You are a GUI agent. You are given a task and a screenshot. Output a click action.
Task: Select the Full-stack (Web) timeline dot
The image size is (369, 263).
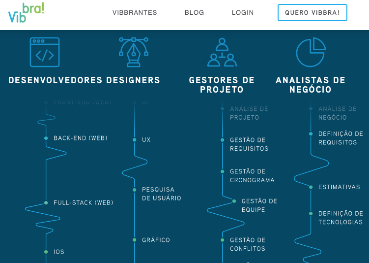click(46, 203)
